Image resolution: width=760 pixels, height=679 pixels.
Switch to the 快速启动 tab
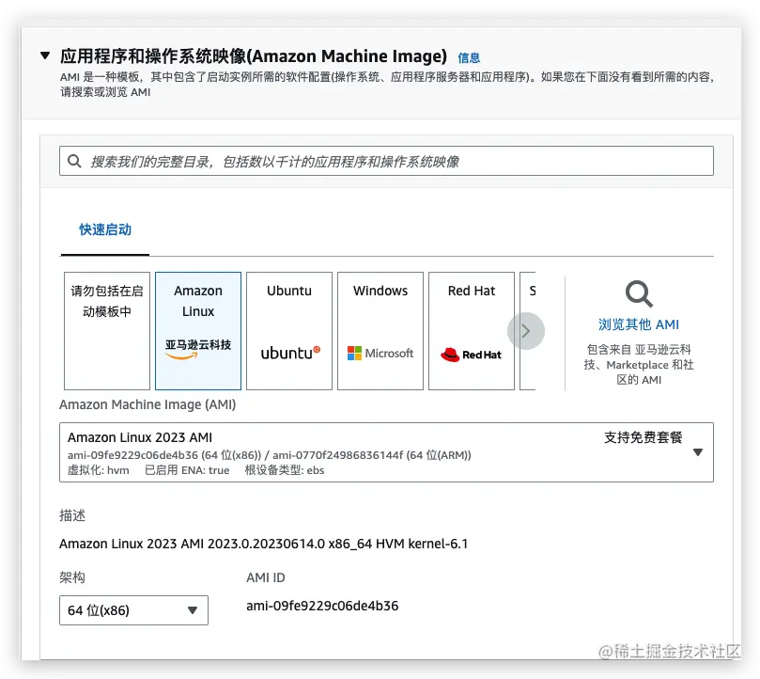(x=105, y=229)
